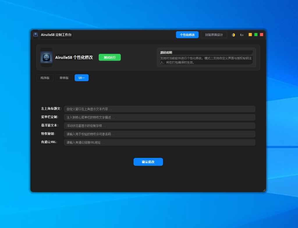This screenshot has height=228, width=298.
Task: Open the 封装界面设计 tab
Action: click(214, 35)
